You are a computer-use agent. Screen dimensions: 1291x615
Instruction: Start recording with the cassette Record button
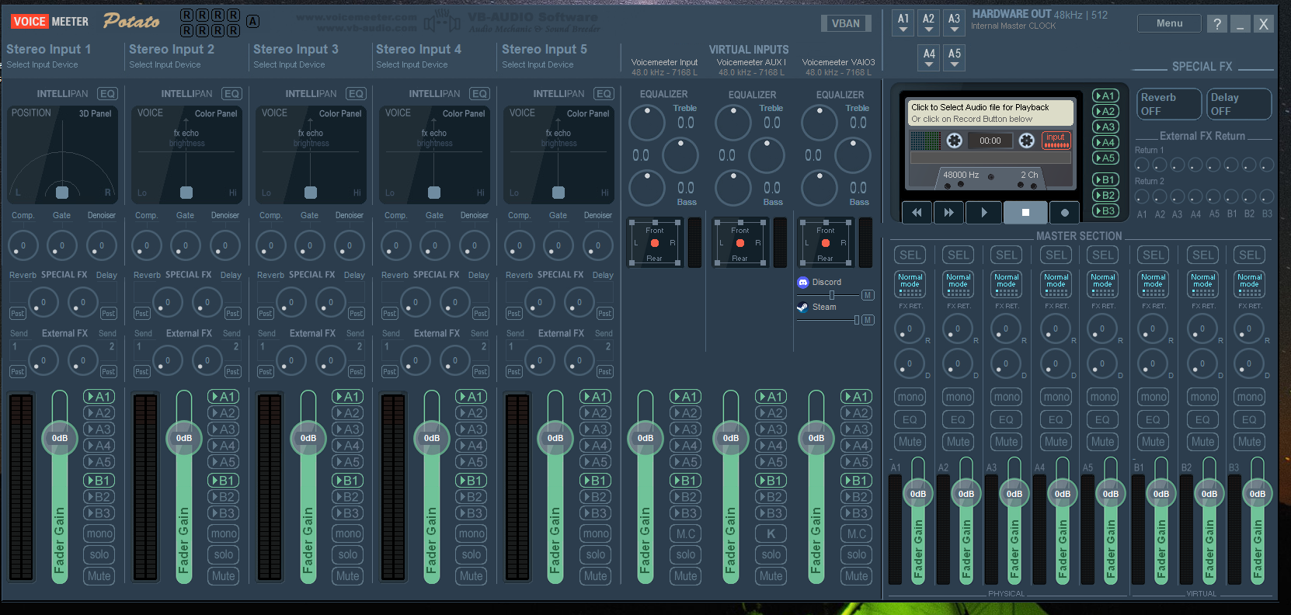[1064, 212]
